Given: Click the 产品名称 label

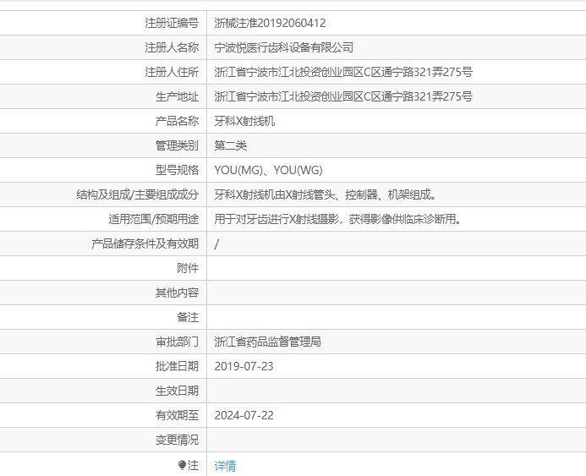Looking at the screenshot, I should [177, 121].
